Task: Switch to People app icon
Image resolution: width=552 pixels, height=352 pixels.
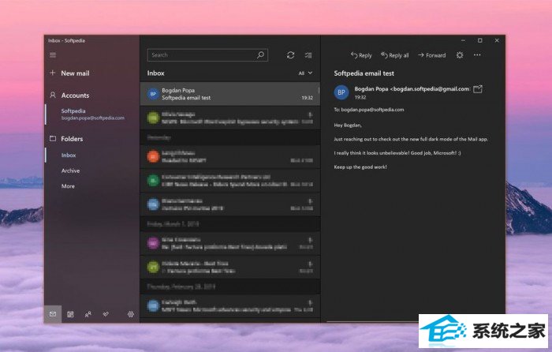Action: [x=88, y=314]
